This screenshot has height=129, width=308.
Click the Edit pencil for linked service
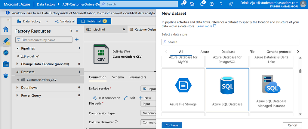click(126, 98)
